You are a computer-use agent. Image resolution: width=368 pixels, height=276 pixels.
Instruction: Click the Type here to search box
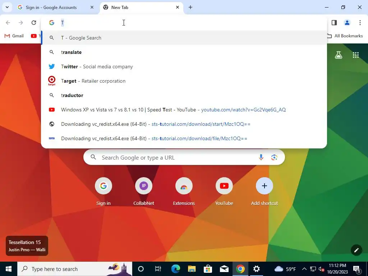coord(75,269)
